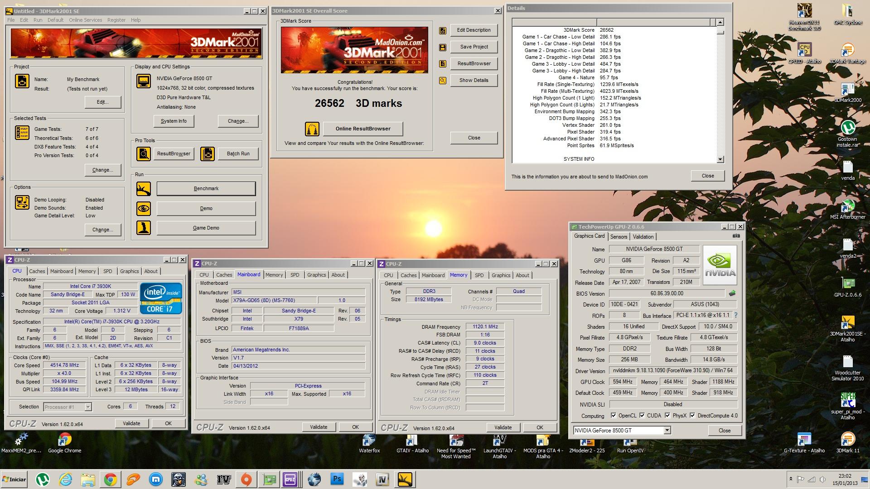Screen dimensions: 870x489
Task: Toggle the CUDA checkbox in GPU-Z
Action: [642, 416]
